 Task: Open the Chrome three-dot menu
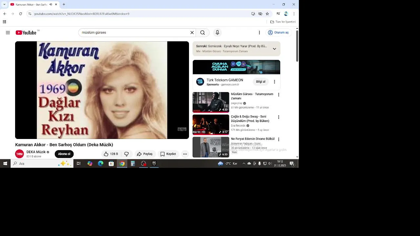(294, 14)
